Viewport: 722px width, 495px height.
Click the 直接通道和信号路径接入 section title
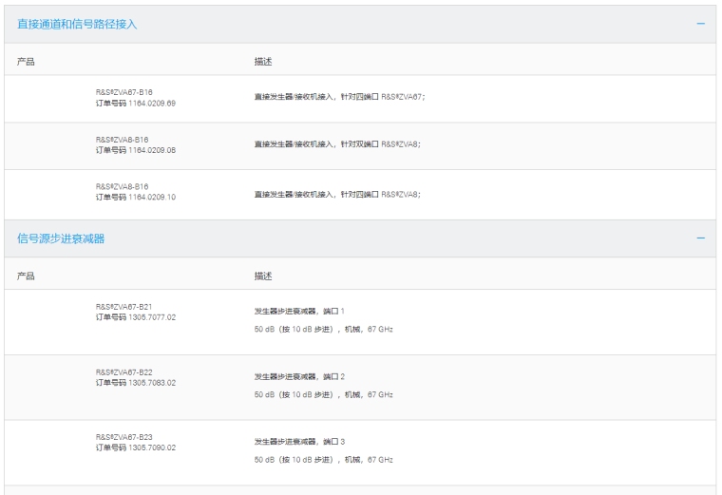coord(77,24)
